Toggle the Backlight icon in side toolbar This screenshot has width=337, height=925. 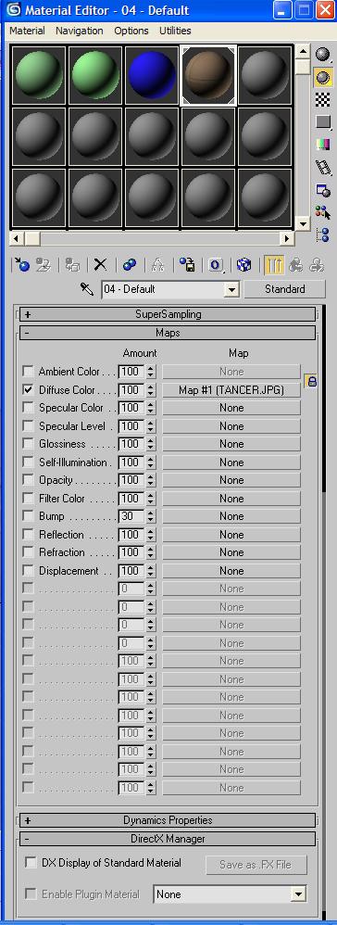322,77
